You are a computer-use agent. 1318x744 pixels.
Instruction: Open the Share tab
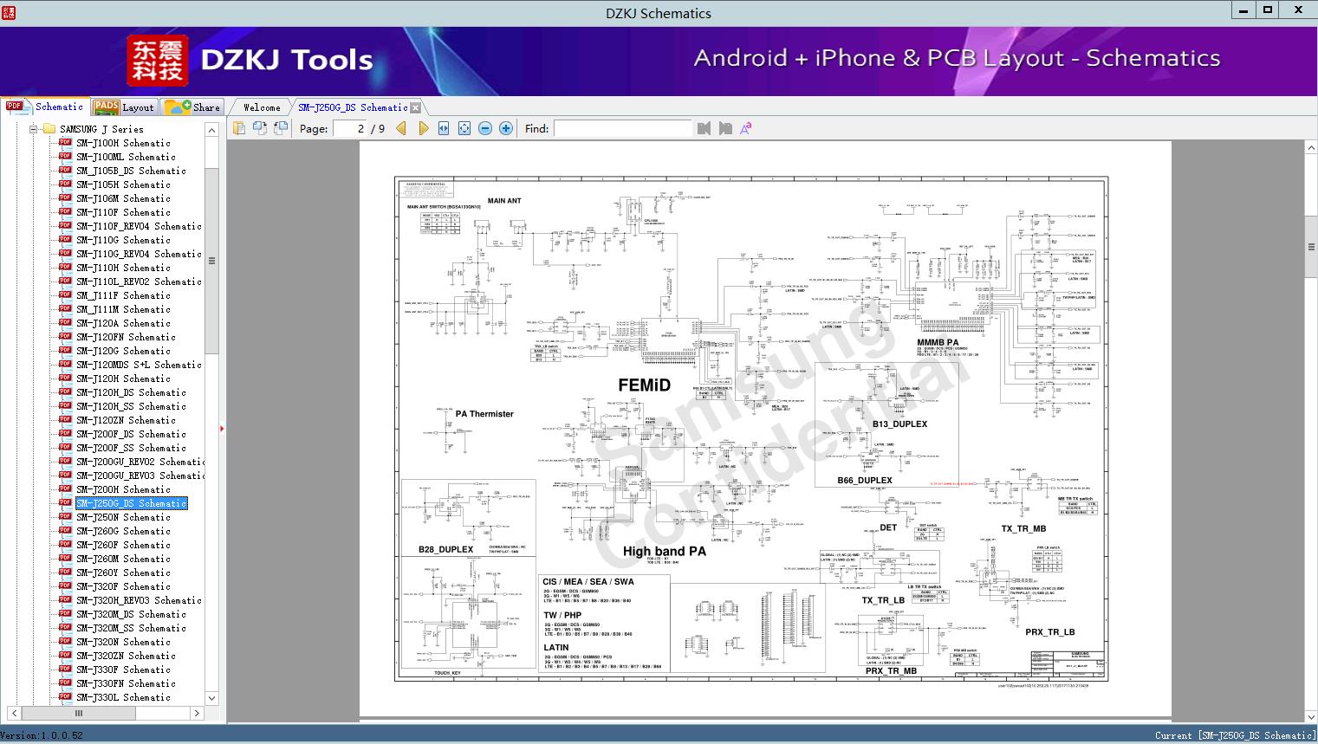click(x=193, y=107)
